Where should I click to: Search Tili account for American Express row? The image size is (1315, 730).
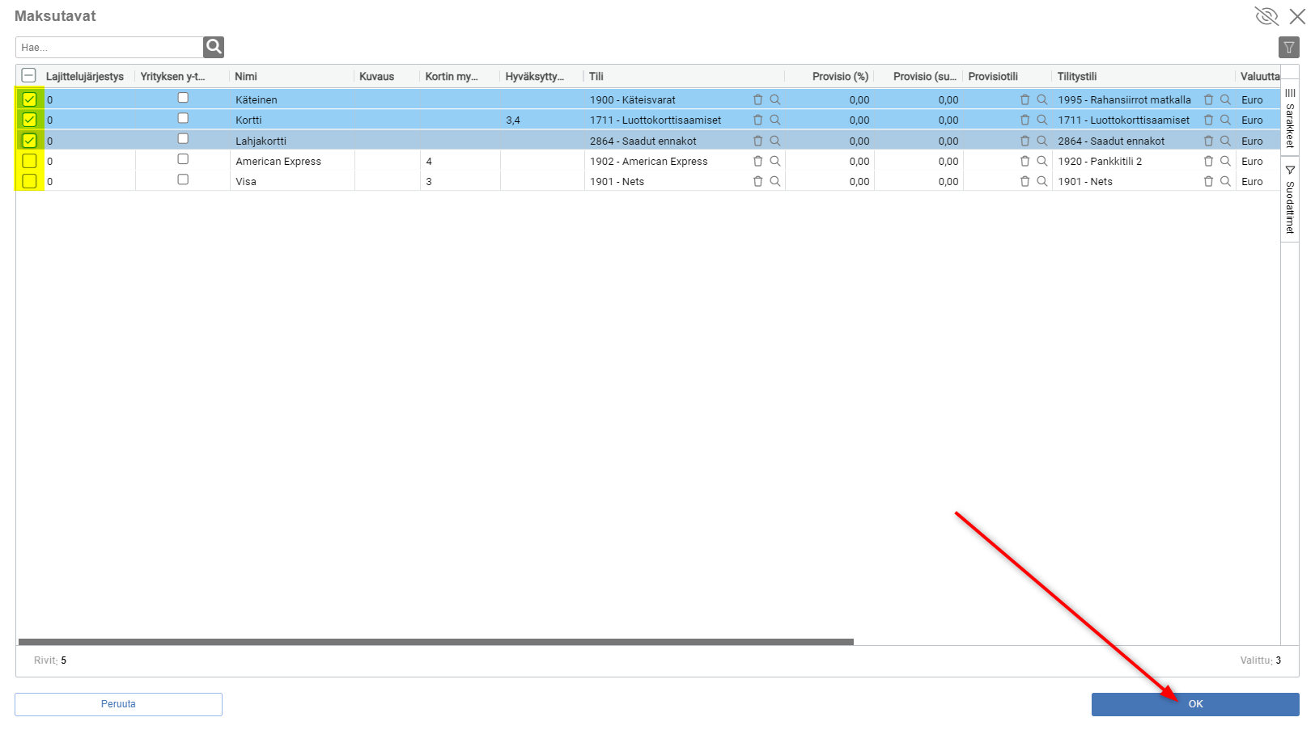pyautogui.click(x=775, y=161)
